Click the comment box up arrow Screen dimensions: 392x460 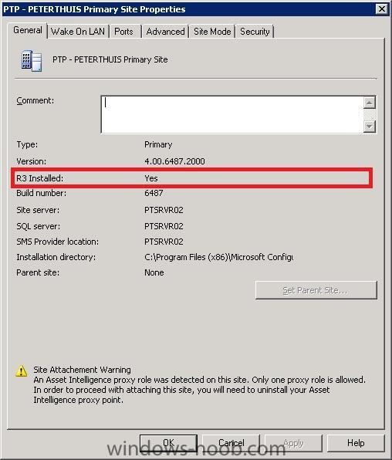coord(370,103)
